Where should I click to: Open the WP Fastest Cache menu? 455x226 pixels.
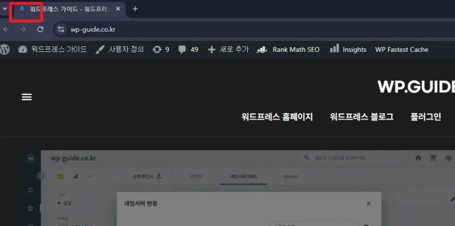[402, 49]
